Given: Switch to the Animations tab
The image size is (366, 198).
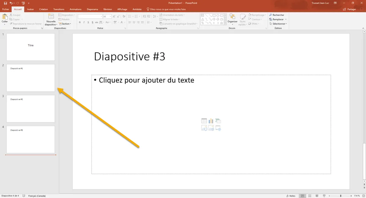Looking at the screenshot, I should (x=76, y=9).
